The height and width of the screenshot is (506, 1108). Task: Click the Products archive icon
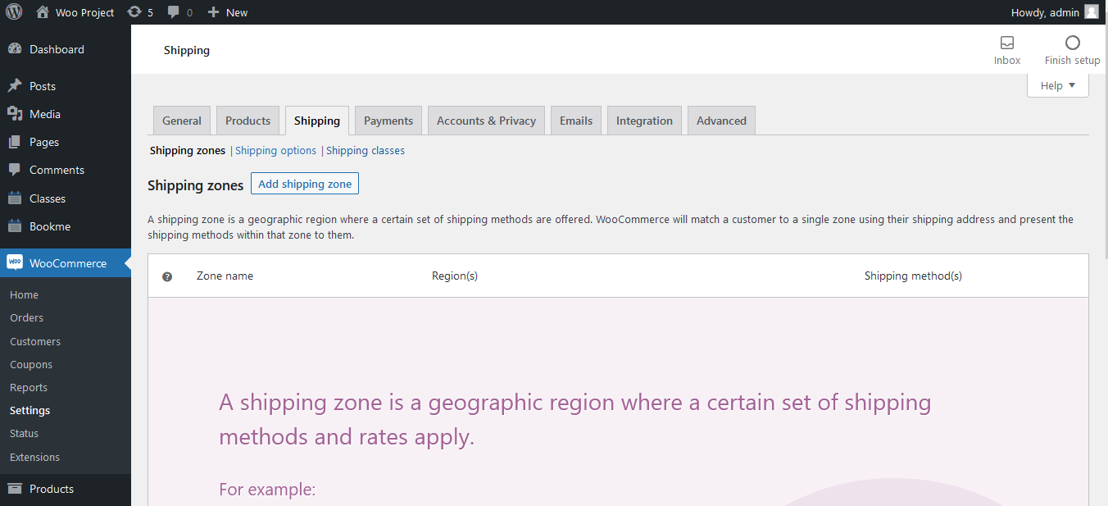click(15, 489)
